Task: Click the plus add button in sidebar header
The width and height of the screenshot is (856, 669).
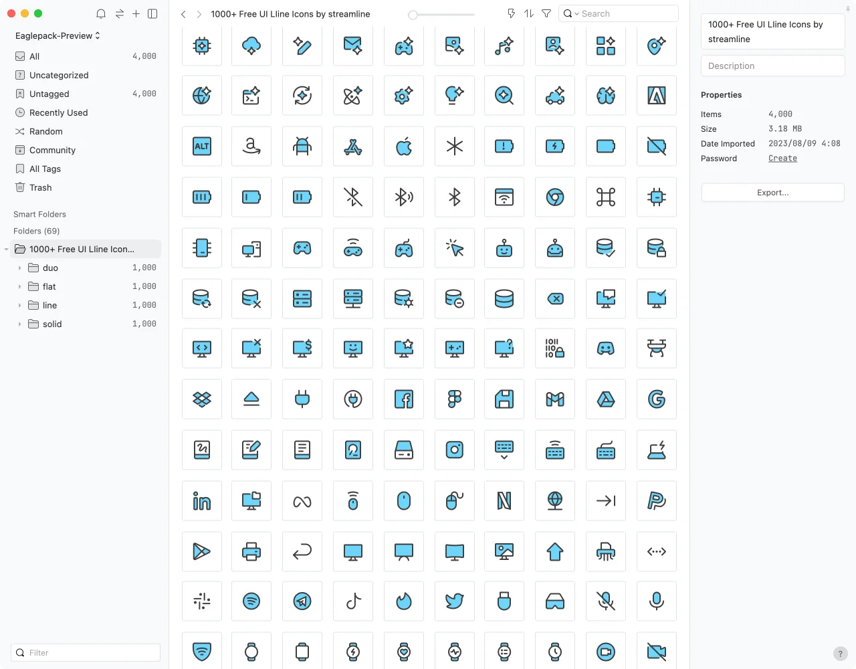Action: (x=136, y=13)
